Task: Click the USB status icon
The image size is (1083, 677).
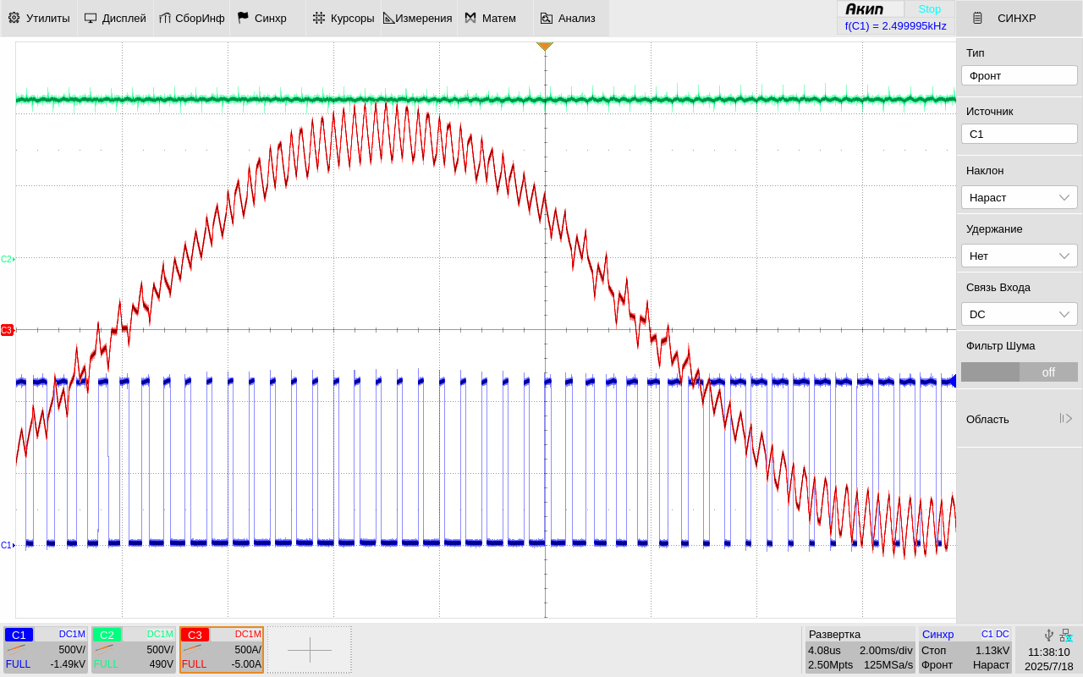Action: (1049, 635)
